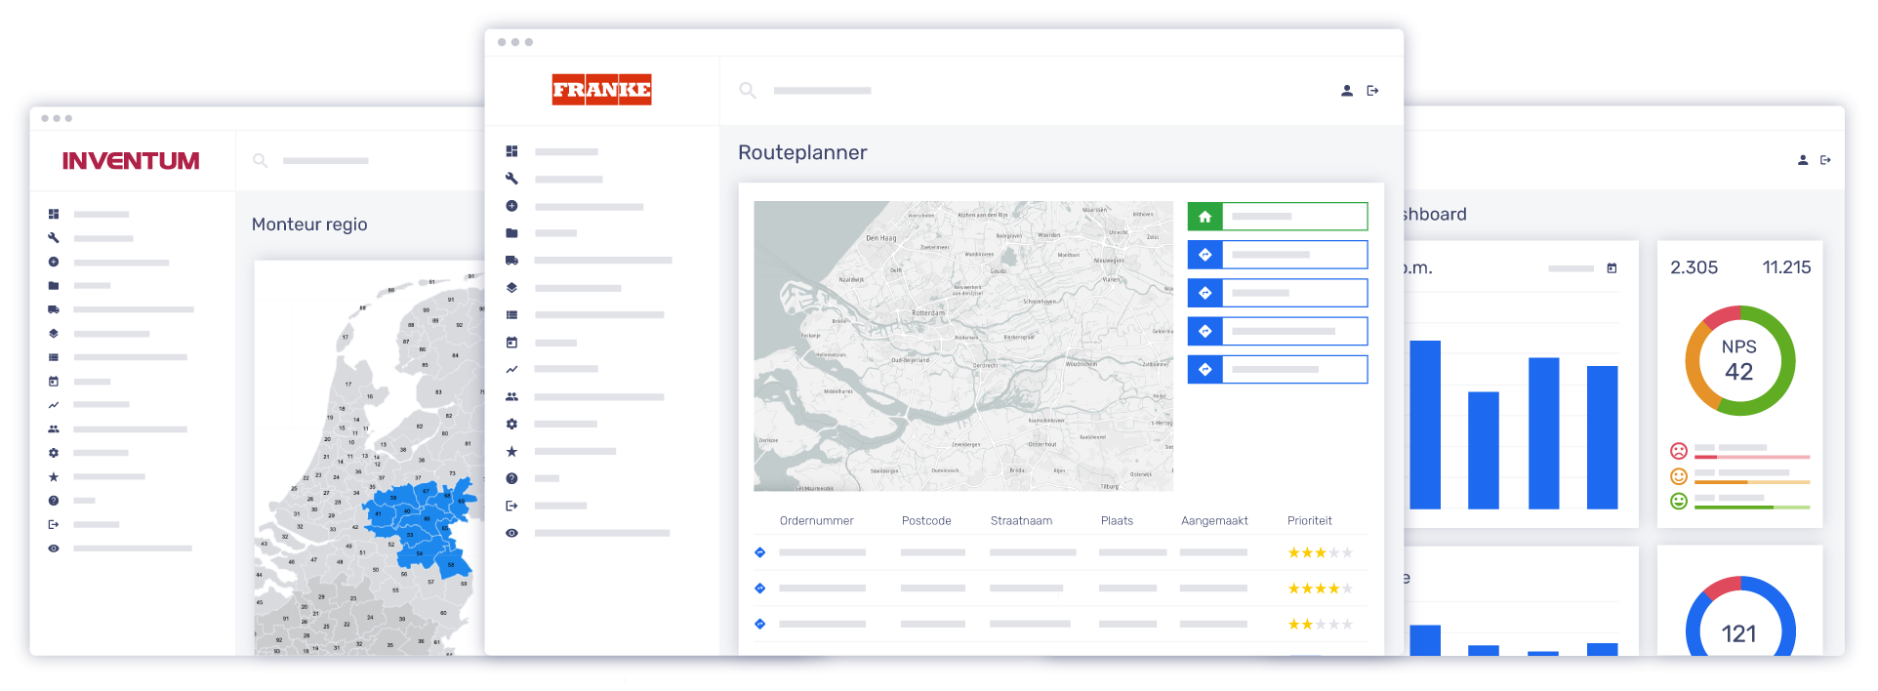Click the Rotterdam route map
This screenshot has height=691, width=1878.
click(962, 345)
